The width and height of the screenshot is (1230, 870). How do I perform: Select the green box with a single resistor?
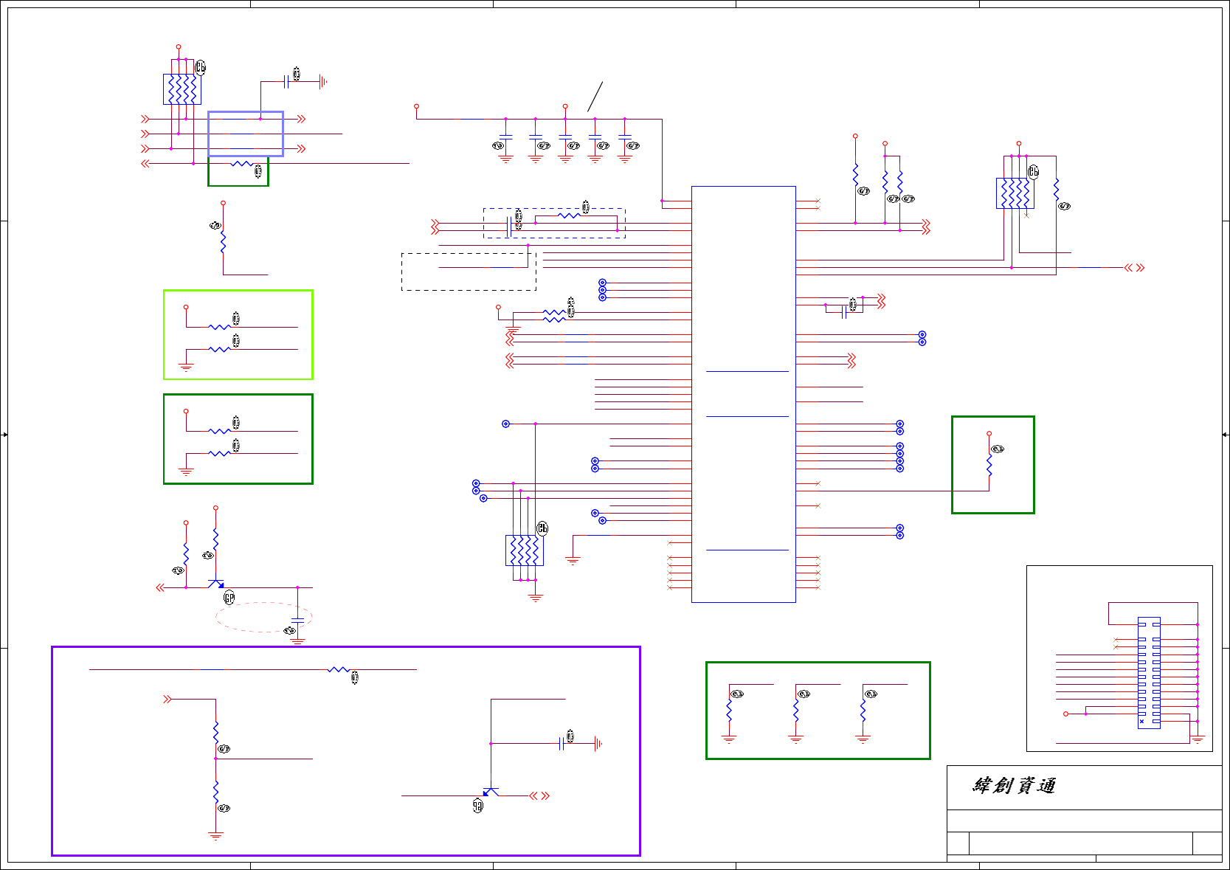(x=993, y=465)
